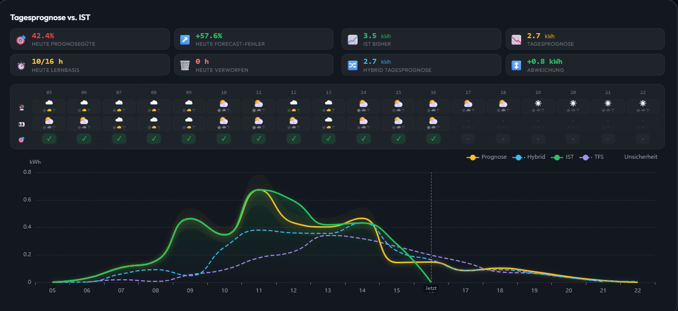Screen dimensions: 678x311
Task: Click the green checkmark for hour 16
Action: click(434, 139)
